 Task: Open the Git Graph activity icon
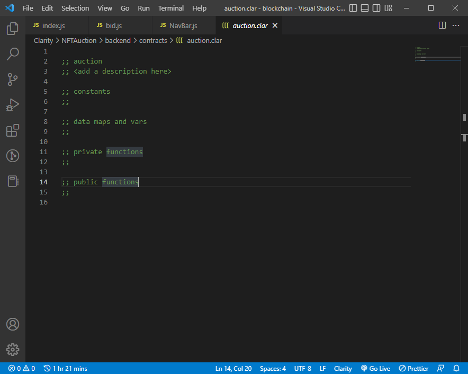13,156
